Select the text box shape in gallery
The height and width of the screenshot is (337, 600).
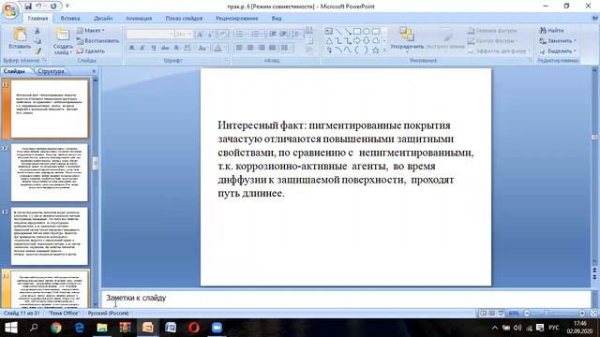click(x=329, y=31)
